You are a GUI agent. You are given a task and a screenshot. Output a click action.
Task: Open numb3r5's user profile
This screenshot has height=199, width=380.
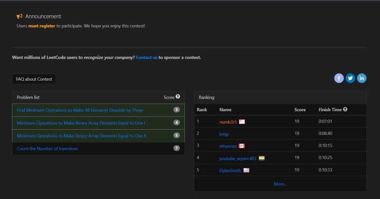pyautogui.click(x=228, y=122)
